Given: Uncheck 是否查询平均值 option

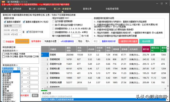Looking at the screenshot, I should [27, 32].
